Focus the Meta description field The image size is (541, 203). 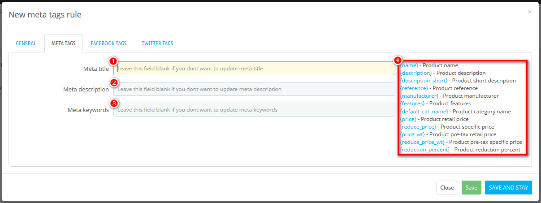tap(254, 89)
